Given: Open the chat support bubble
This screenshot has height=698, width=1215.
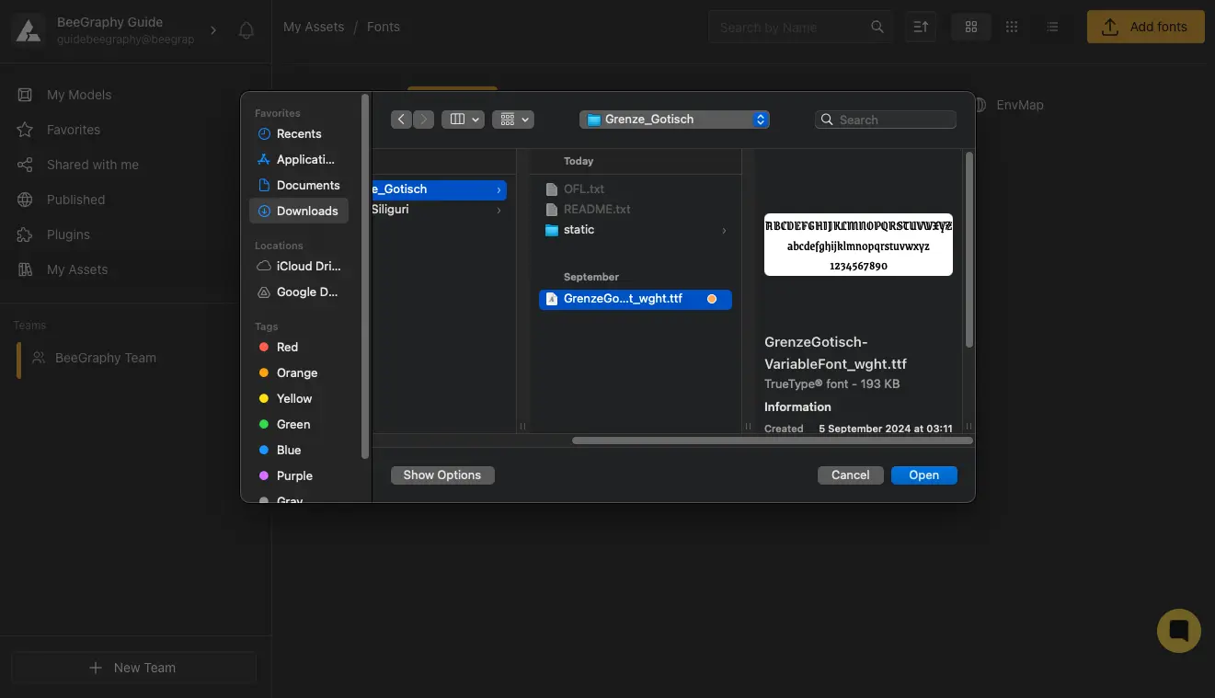Looking at the screenshot, I should 1178,631.
